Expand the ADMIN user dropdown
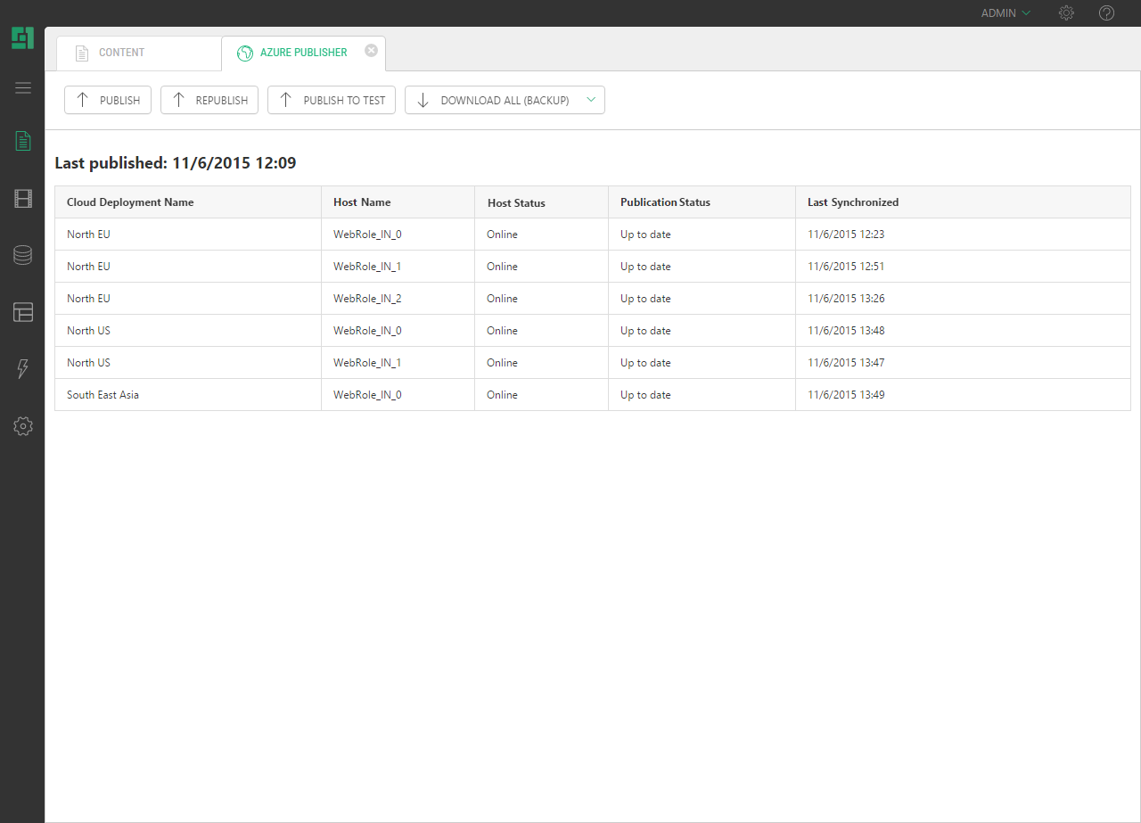 1006,13
